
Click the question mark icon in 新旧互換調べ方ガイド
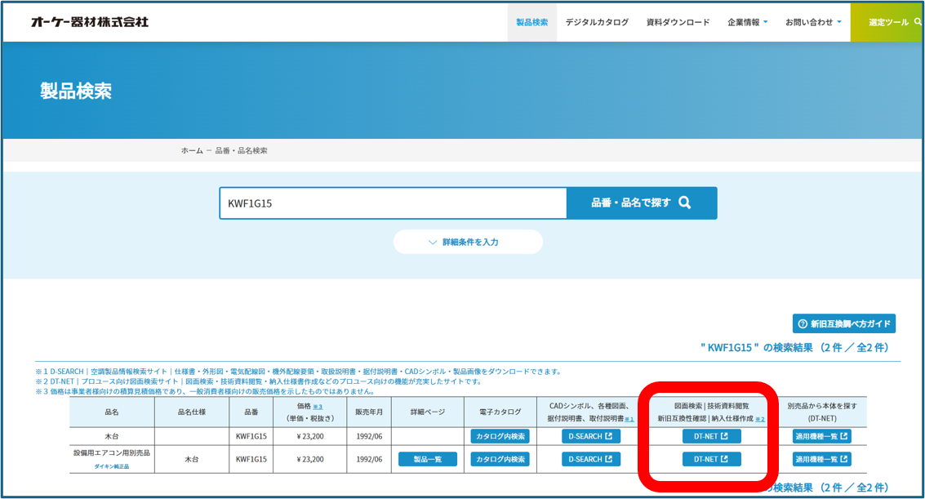point(803,323)
